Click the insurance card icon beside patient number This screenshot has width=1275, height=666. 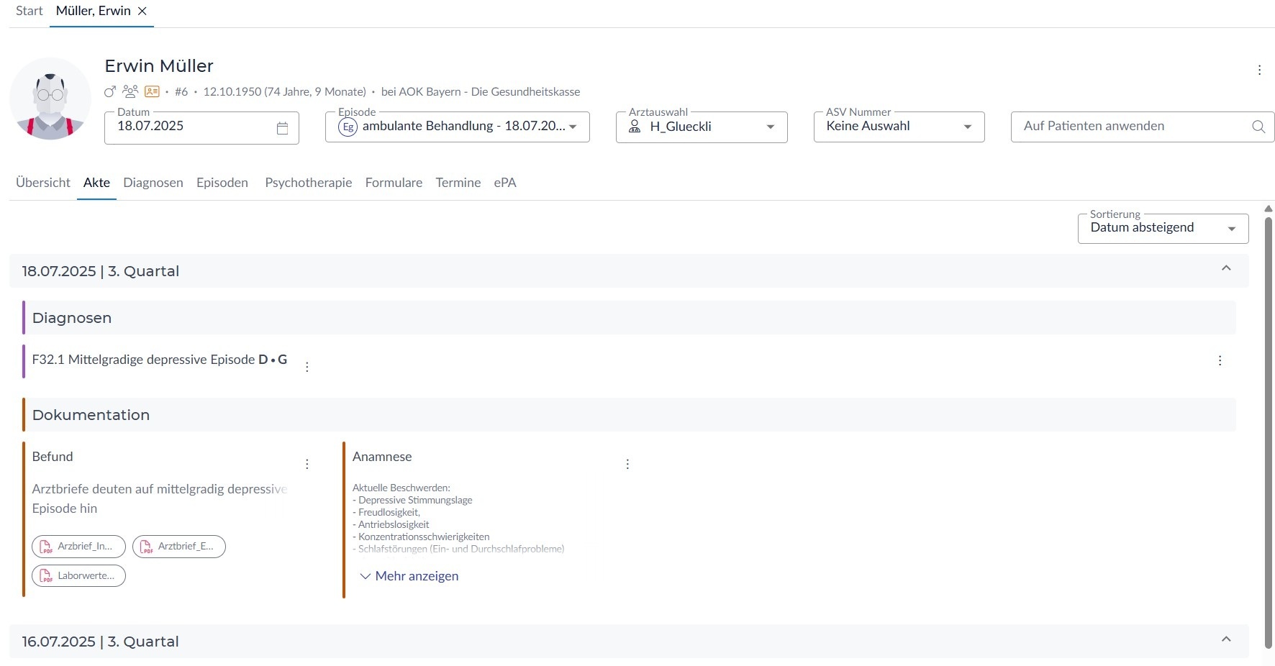point(152,91)
